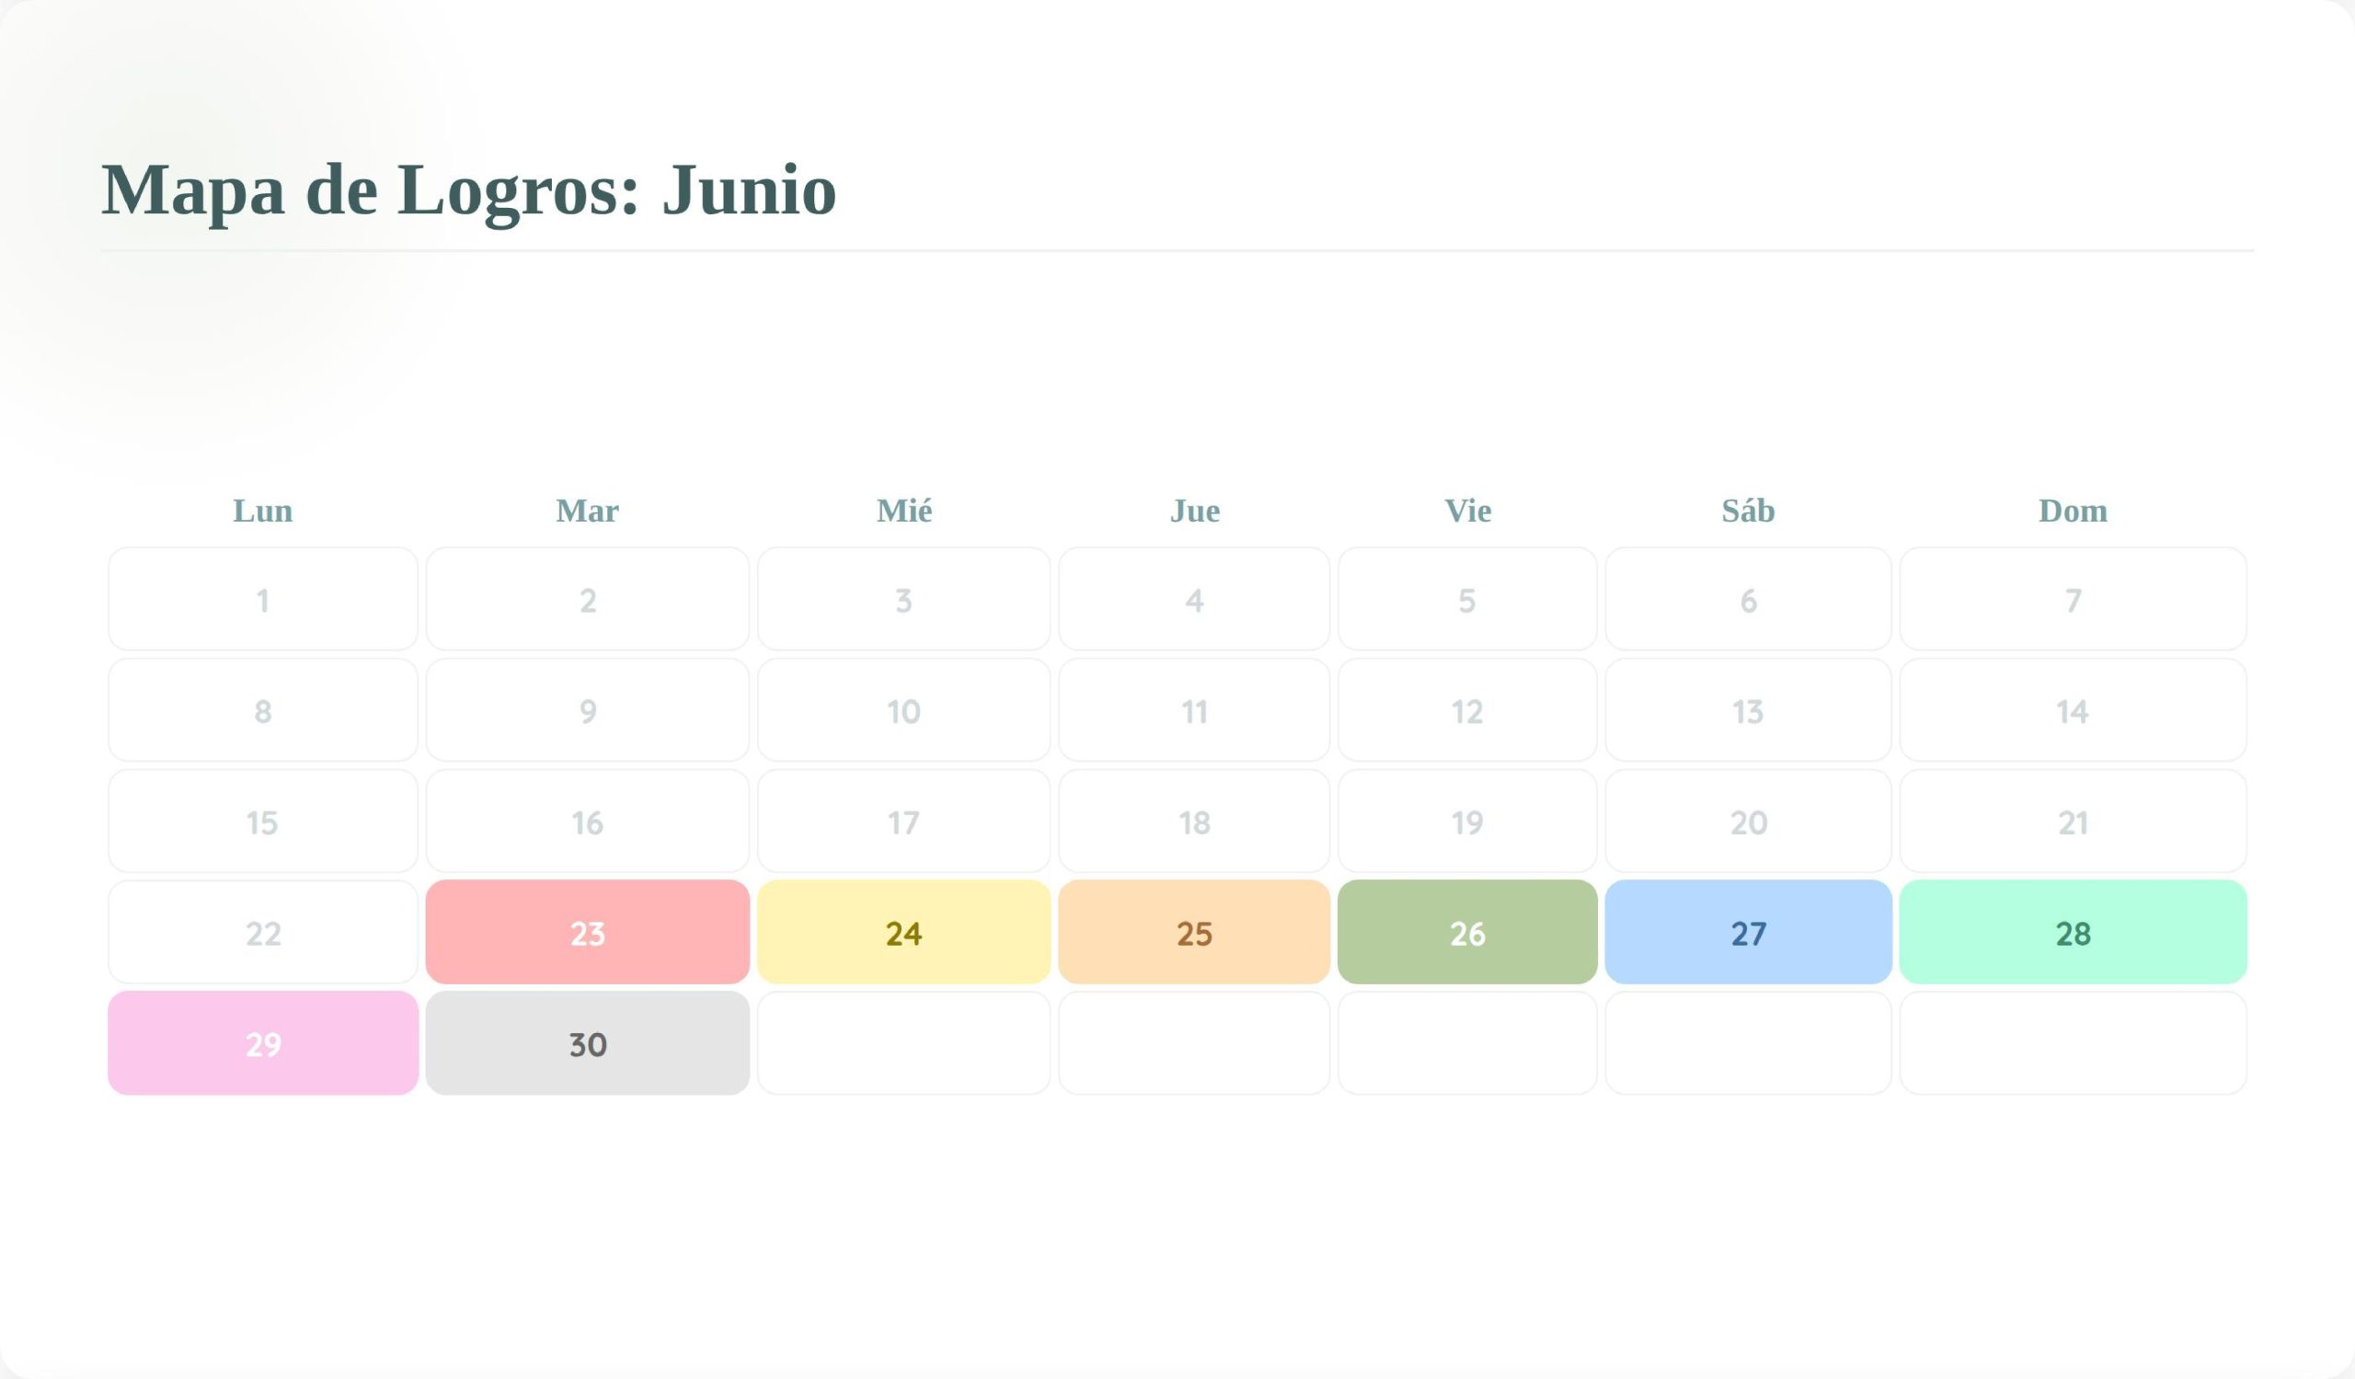
Task: Select day 22 in the calendar
Action: pos(262,932)
